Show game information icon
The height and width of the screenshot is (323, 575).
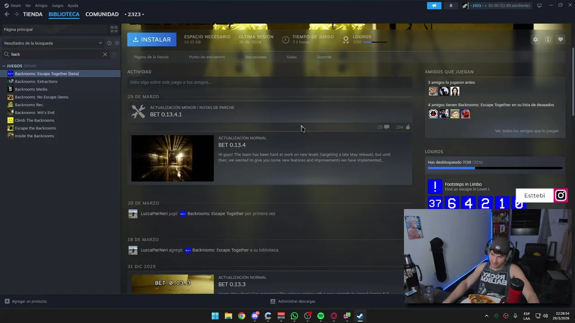(x=548, y=39)
